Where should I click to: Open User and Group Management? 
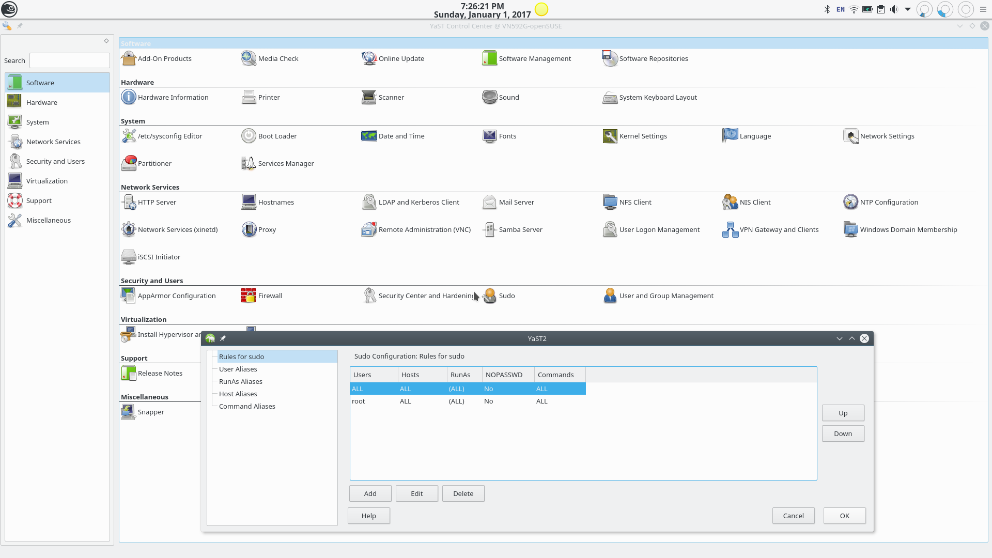(658, 296)
